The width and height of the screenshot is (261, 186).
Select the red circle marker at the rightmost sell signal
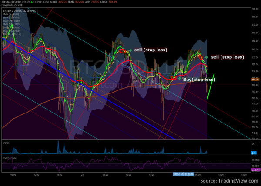(x=199, y=56)
